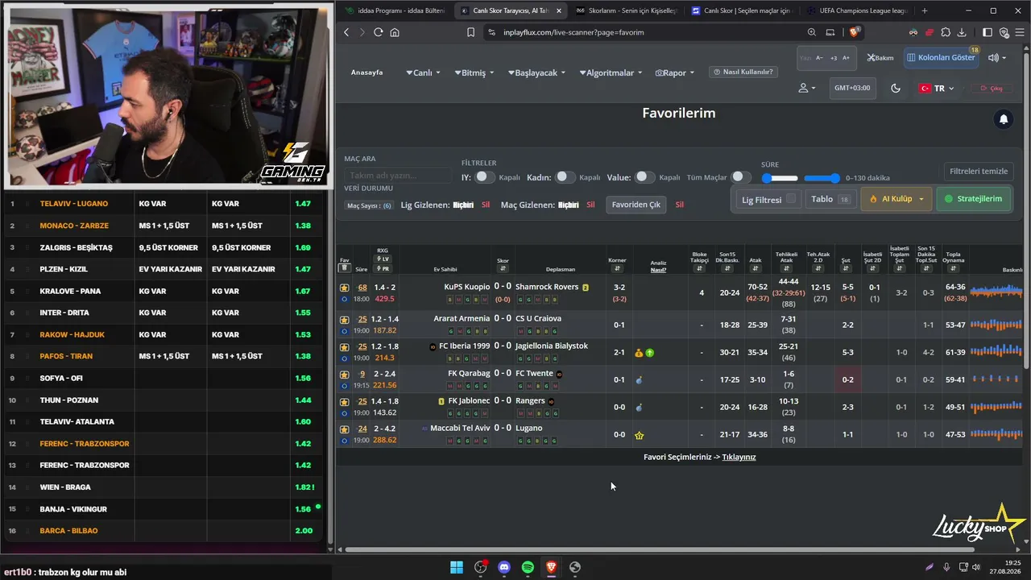Image resolution: width=1031 pixels, height=580 pixels.
Task: Open the TR language dropdown
Action: point(937,88)
